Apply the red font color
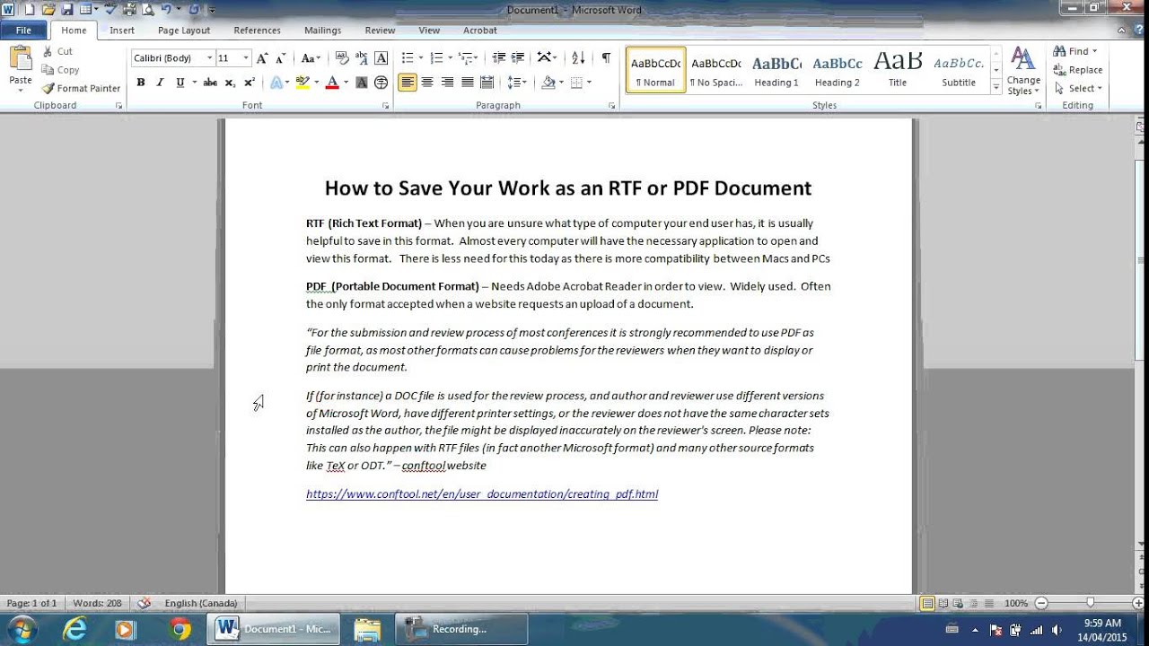The height and width of the screenshot is (646, 1149). tap(332, 83)
